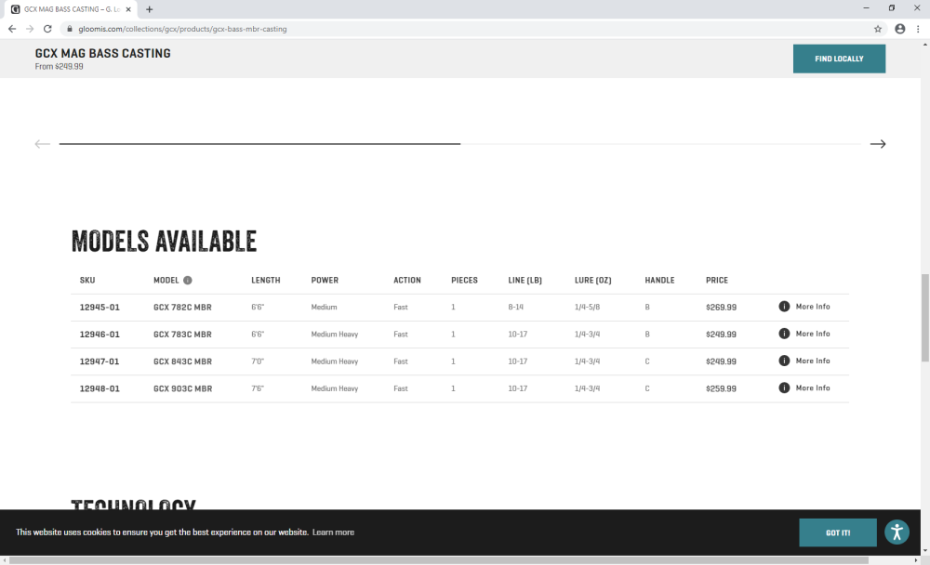The image size is (930, 565).
Task: Click the GCX MAG BASS CASTING page title
Action: [102, 53]
